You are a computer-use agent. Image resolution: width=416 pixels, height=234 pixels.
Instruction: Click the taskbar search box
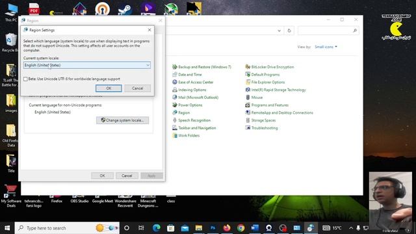(67, 228)
